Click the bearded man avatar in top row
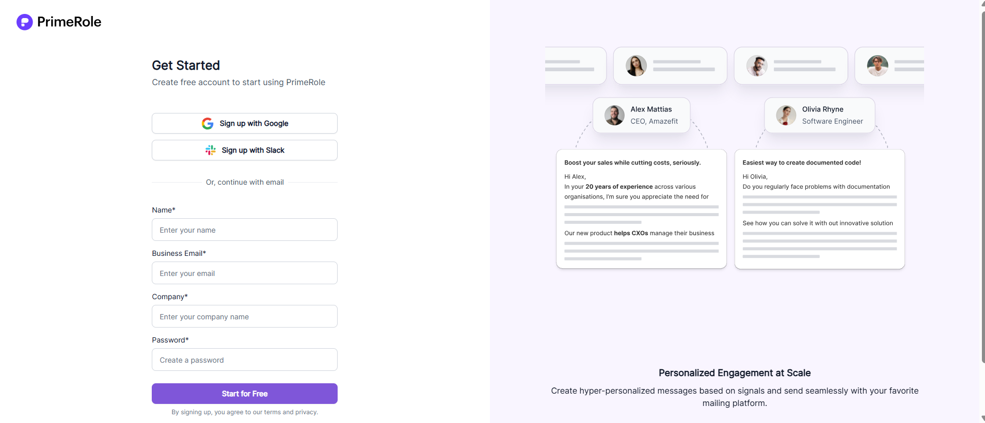 pos(757,66)
